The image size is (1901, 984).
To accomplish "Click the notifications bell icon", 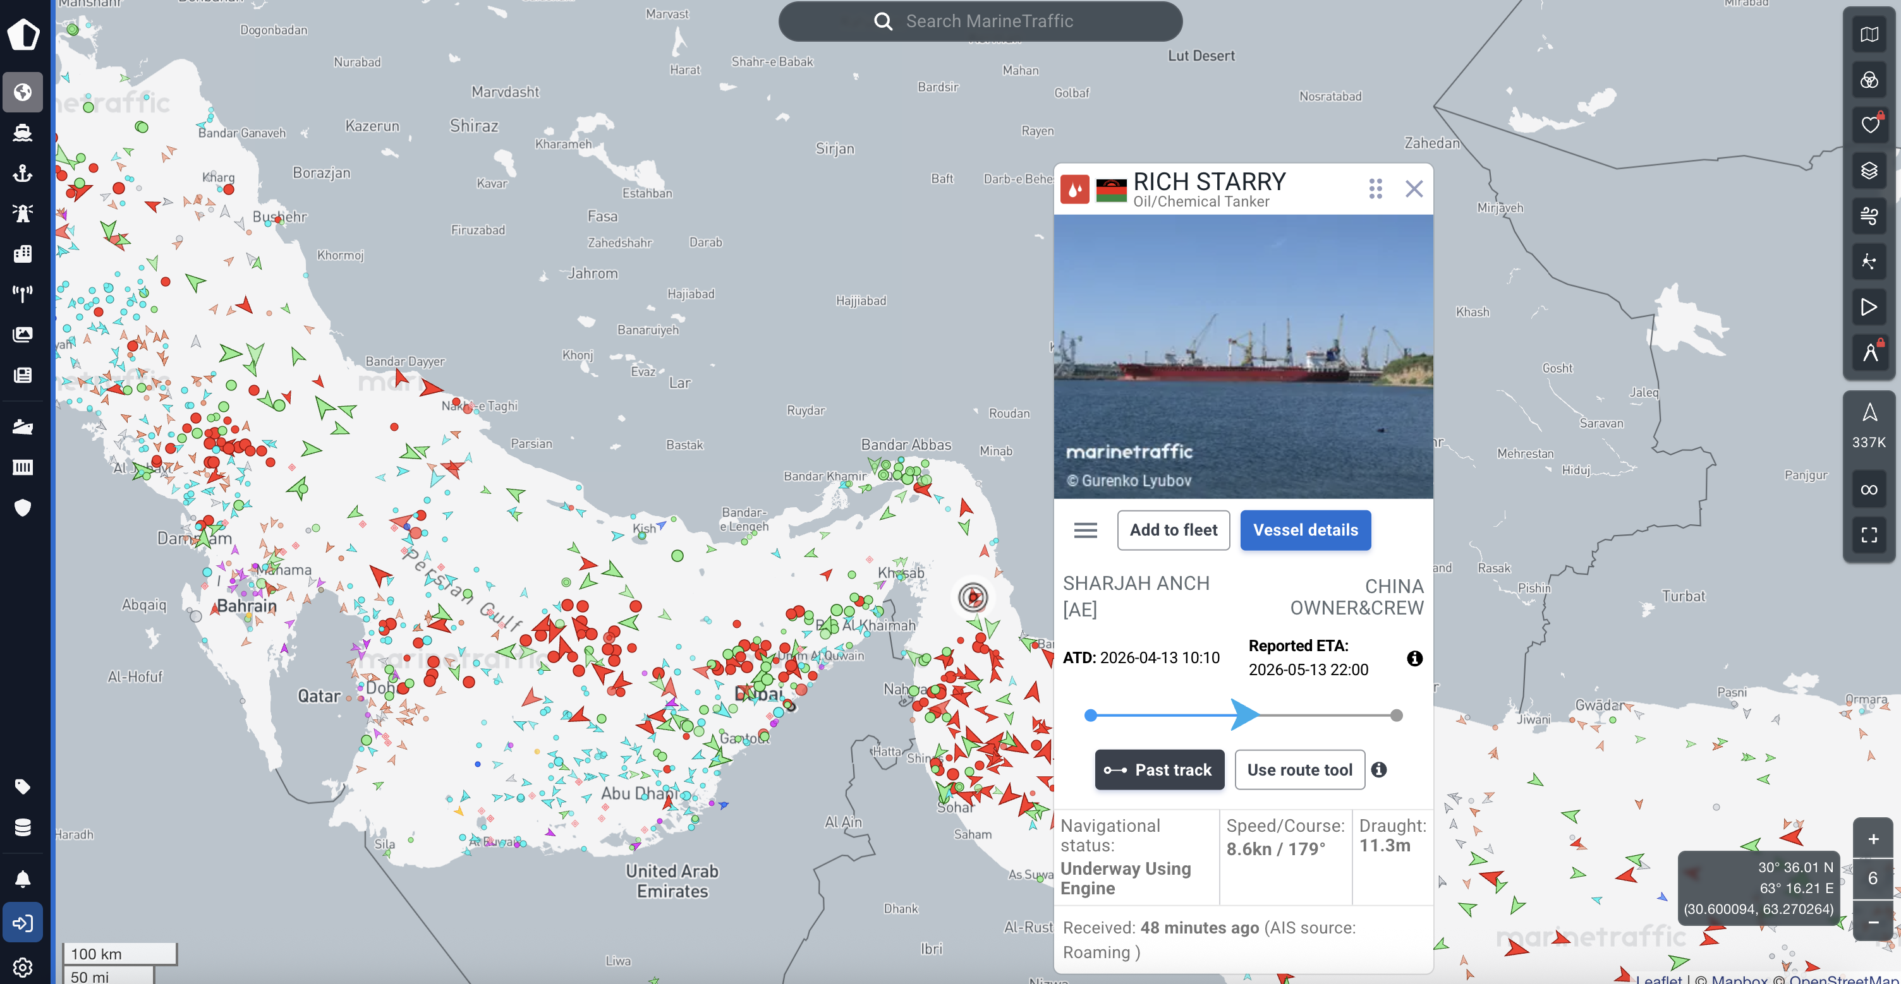I will click(x=22, y=879).
